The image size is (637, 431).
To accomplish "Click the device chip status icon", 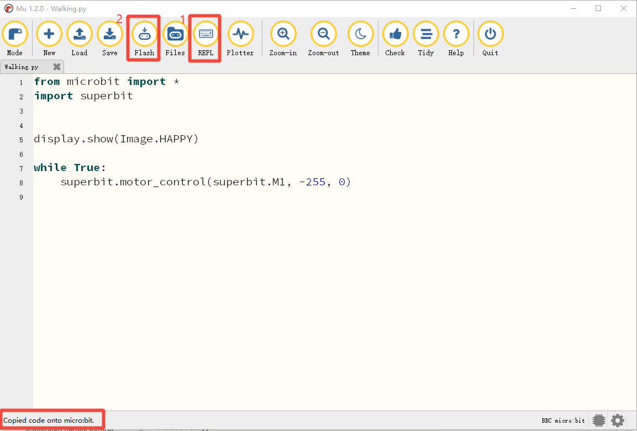I will 599,421.
